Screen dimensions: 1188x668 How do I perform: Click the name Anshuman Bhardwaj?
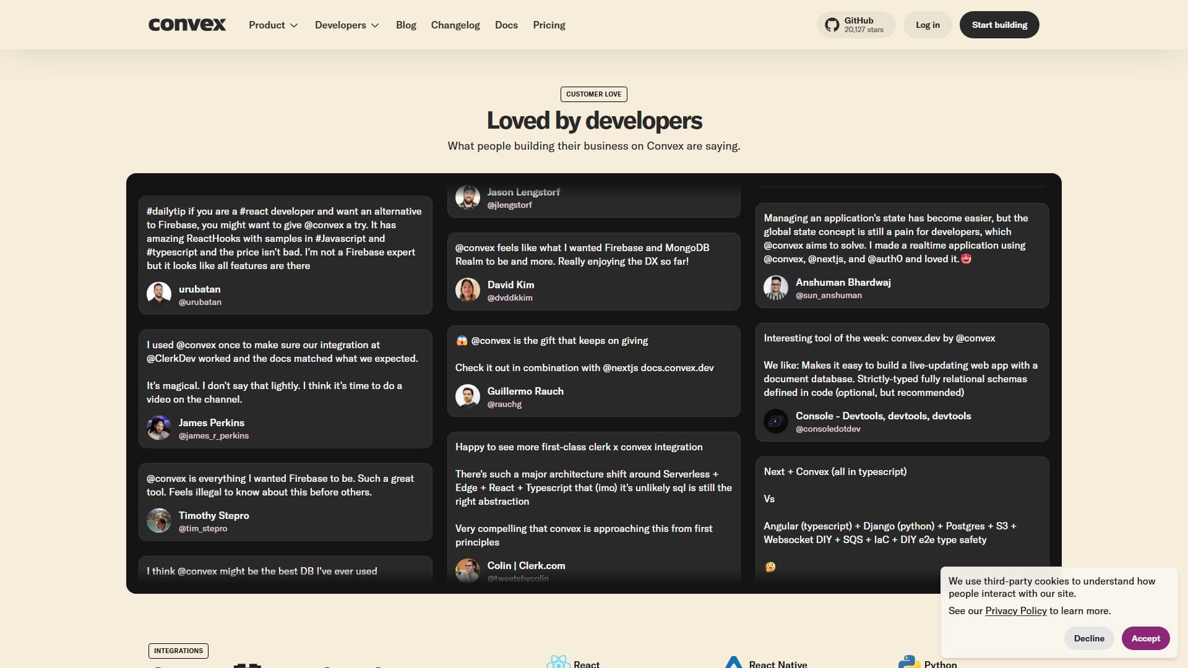[843, 282]
